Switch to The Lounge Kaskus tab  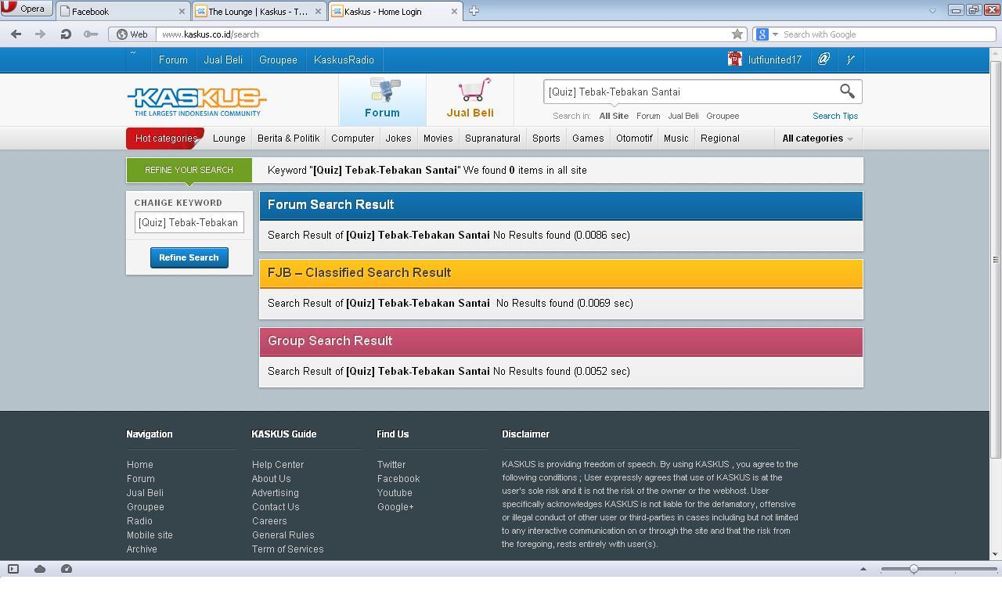click(x=260, y=11)
